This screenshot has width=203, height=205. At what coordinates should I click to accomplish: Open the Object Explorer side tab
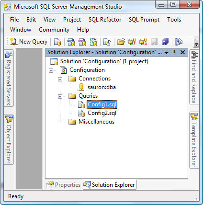pyautogui.click(x=9, y=139)
